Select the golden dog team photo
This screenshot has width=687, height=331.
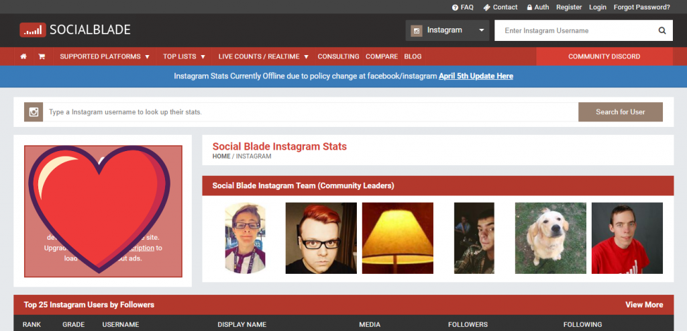pos(551,238)
